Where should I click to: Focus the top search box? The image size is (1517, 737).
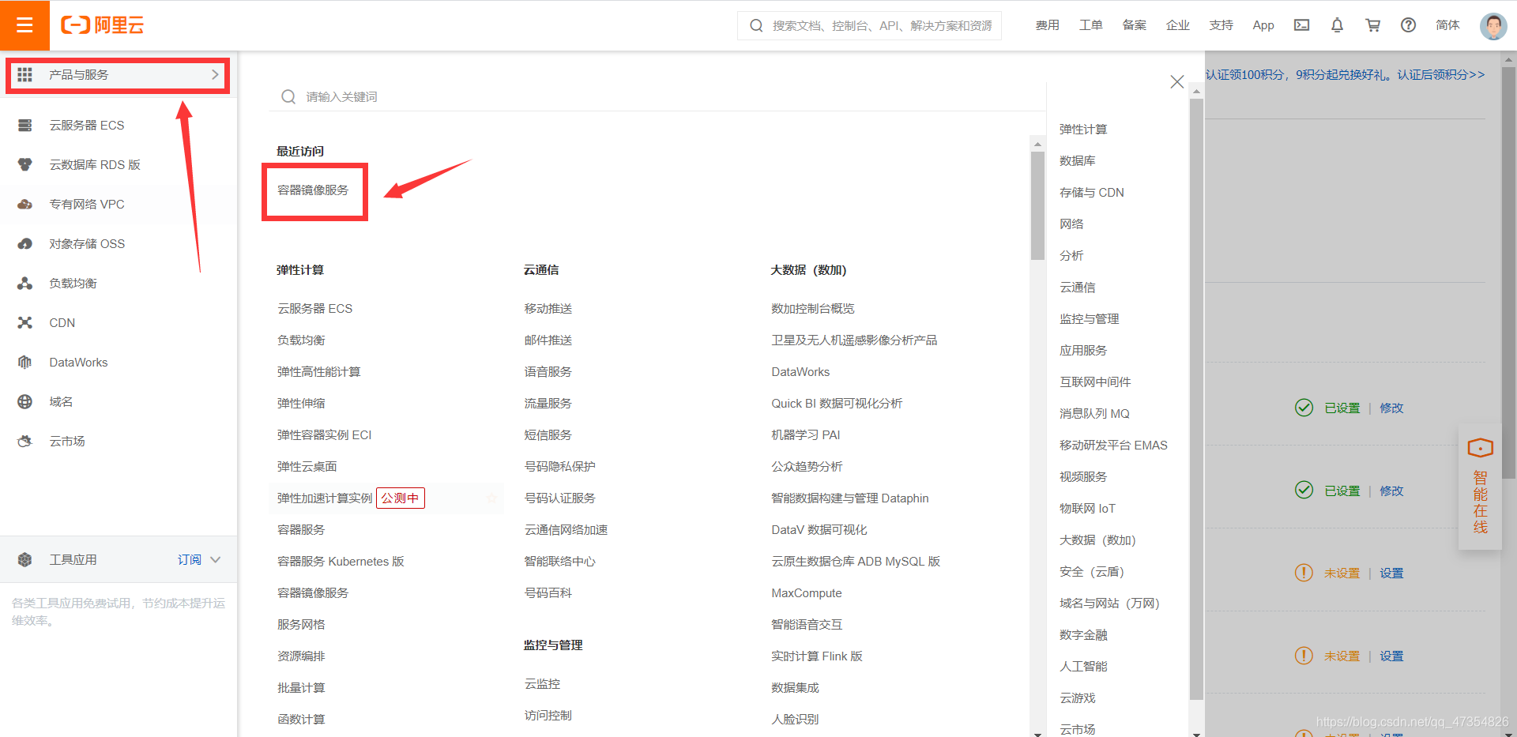[x=870, y=25]
